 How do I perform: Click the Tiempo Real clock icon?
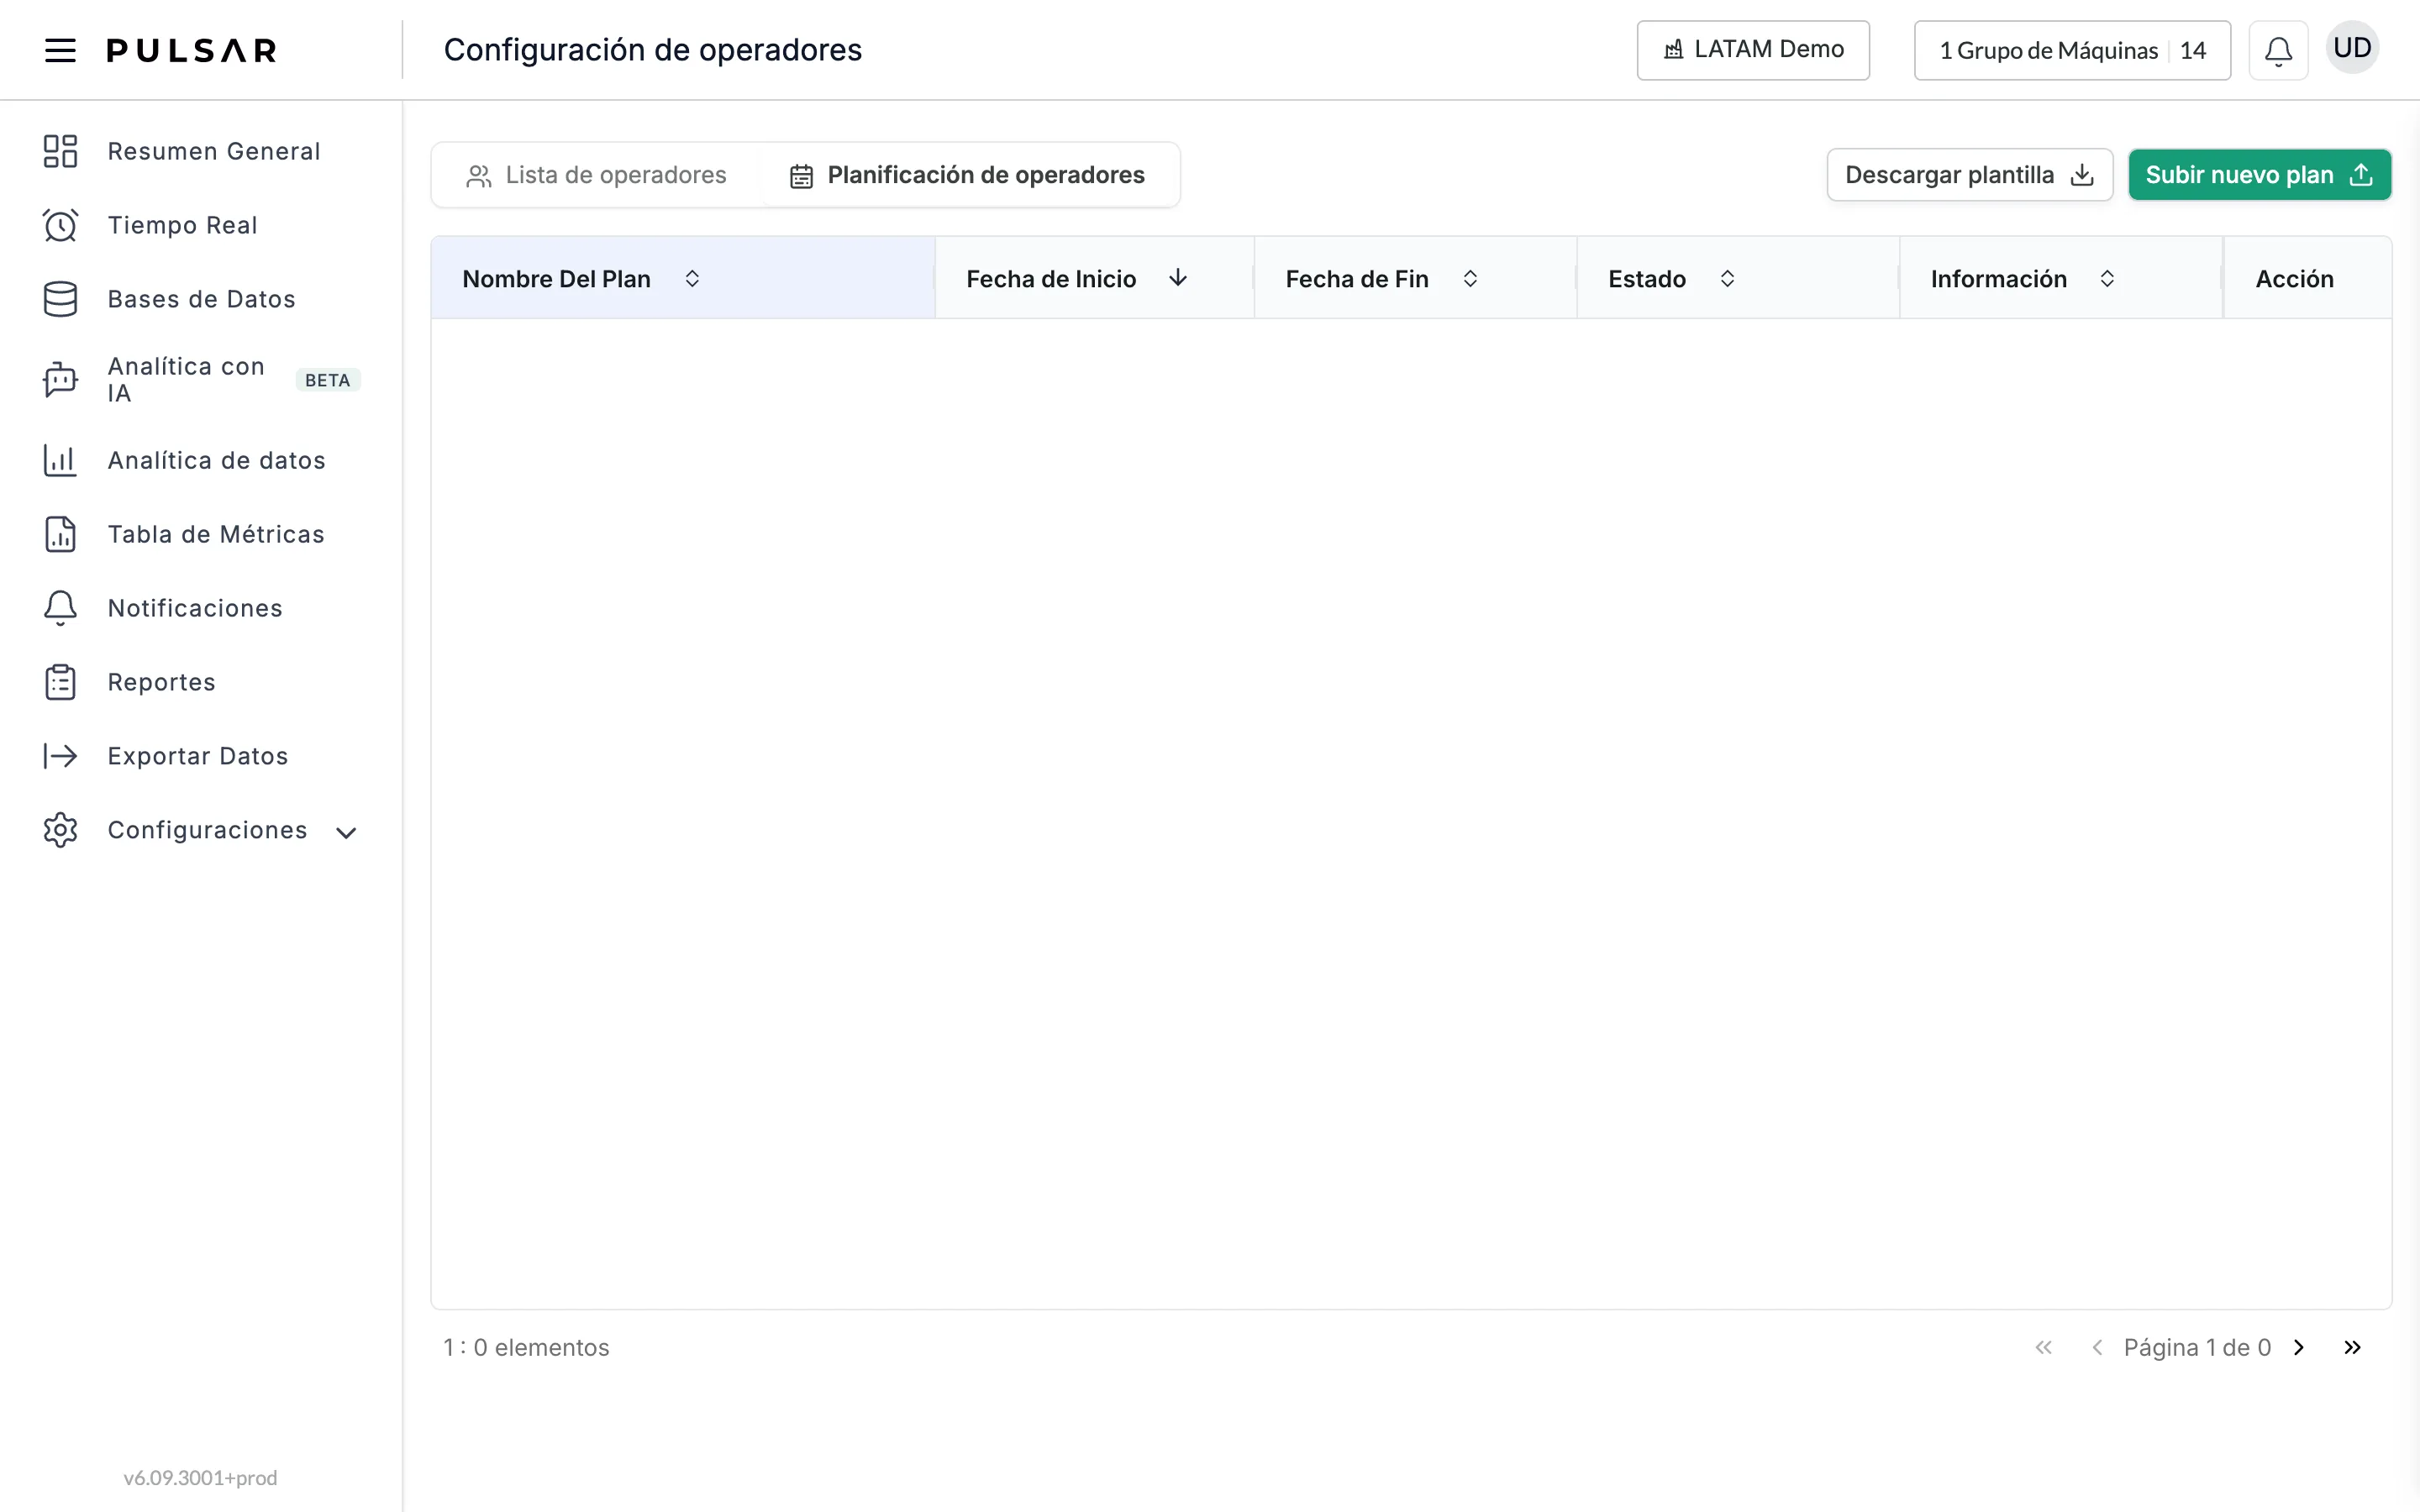point(60,225)
